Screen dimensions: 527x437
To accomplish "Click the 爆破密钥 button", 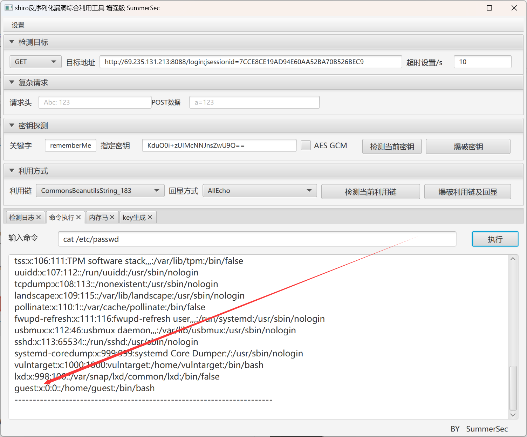I will (x=468, y=146).
